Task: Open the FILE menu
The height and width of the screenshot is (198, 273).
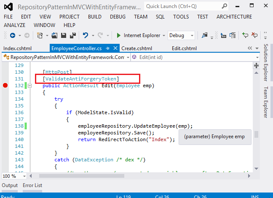Action: [8, 17]
